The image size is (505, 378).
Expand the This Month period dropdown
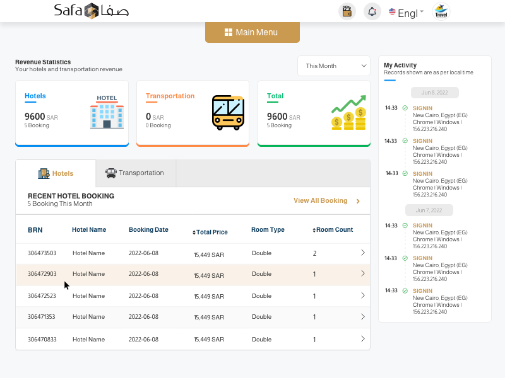coord(333,66)
